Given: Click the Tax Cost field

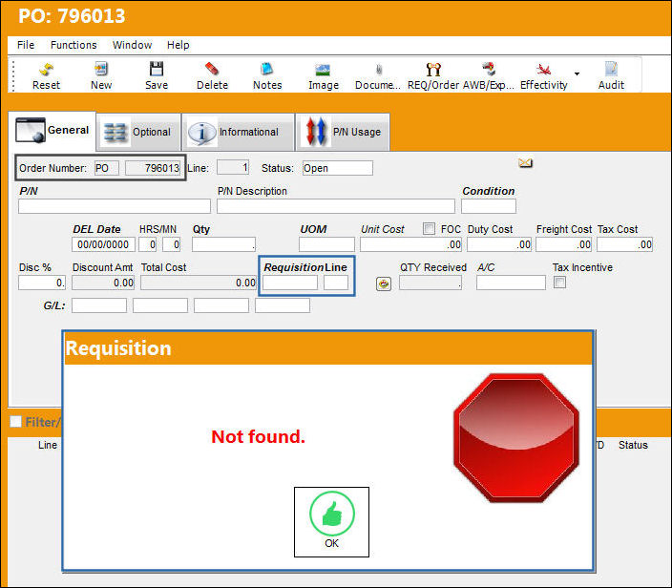Looking at the screenshot, I should 624,244.
